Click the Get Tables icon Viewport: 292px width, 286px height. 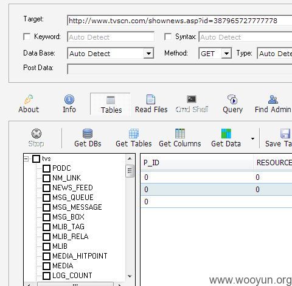(x=134, y=134)
